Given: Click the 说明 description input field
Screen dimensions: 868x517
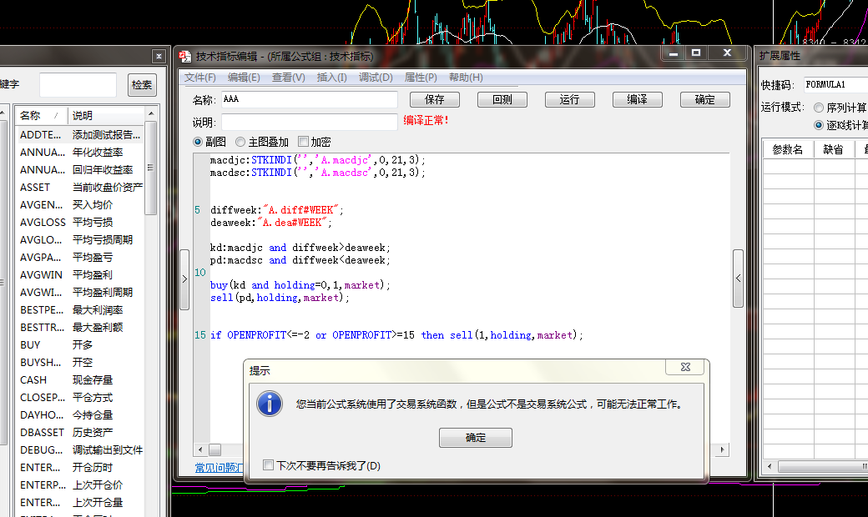Looking at the screenshot, I should point(310,122).
